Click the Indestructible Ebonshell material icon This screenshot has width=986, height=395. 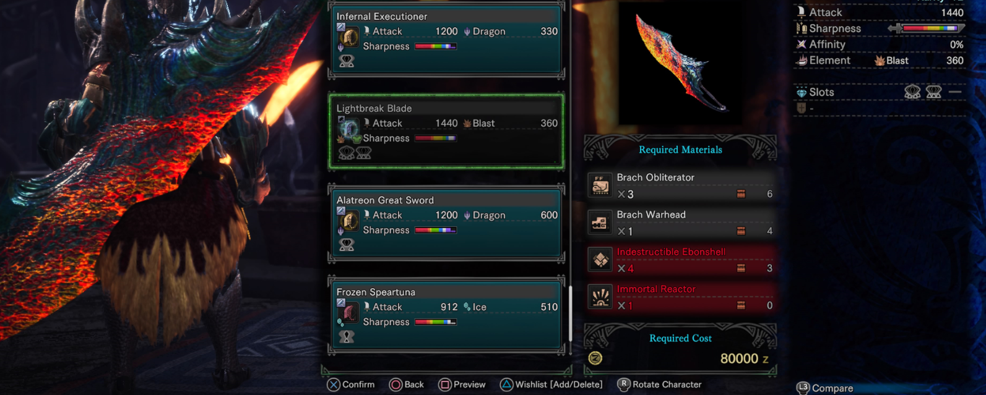pyautogui.click(x=600, y=260)
